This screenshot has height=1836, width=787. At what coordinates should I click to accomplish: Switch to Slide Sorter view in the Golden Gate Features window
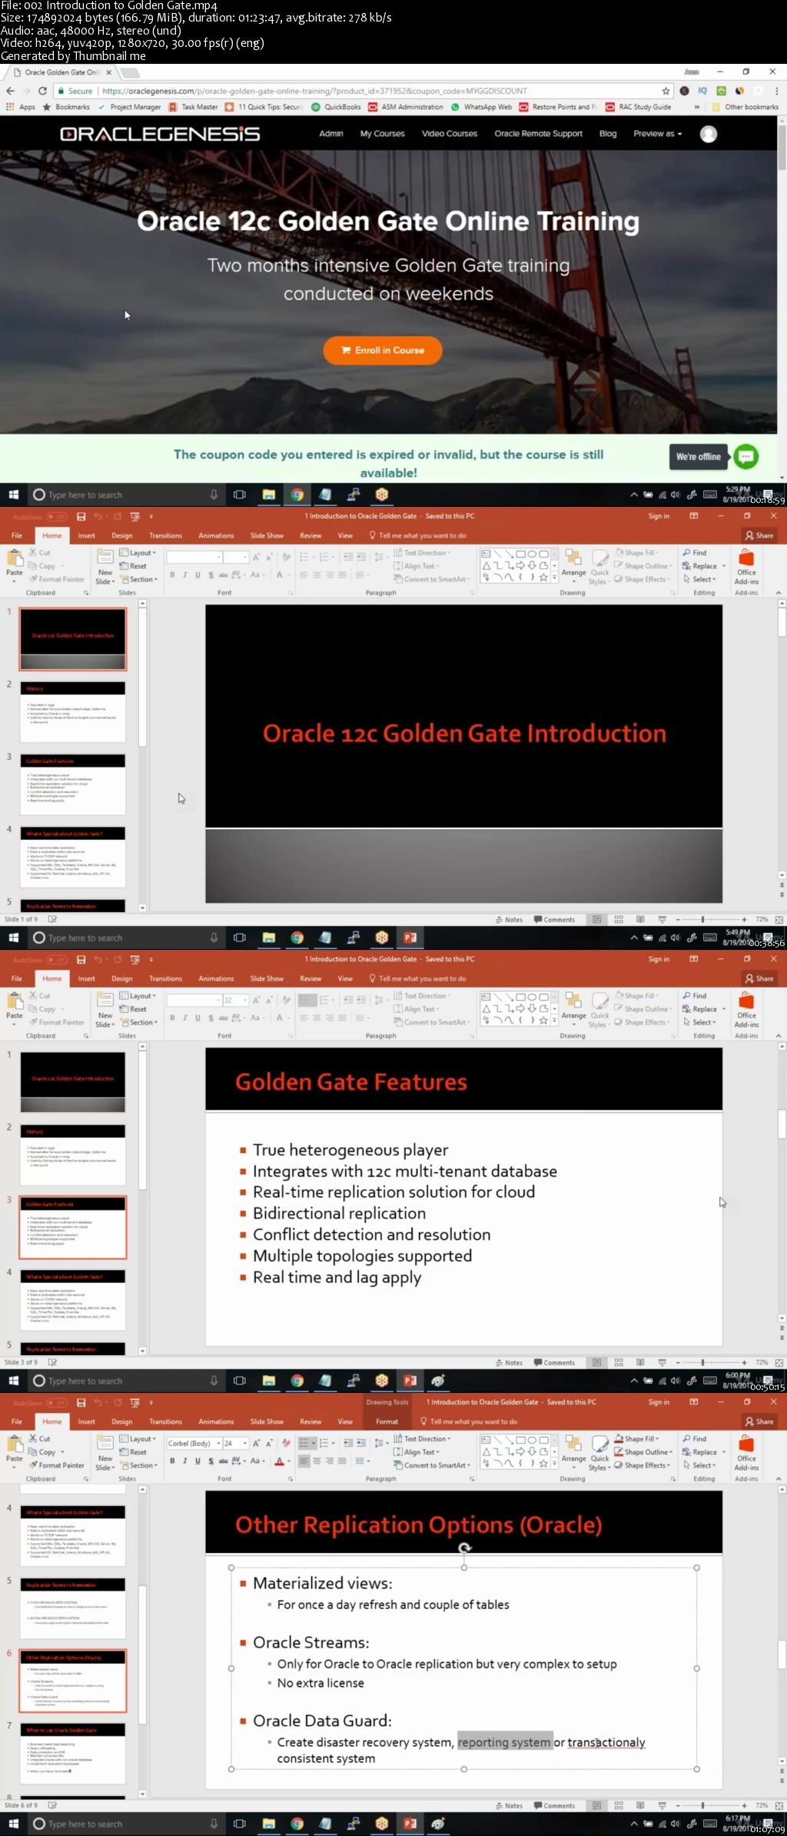click(x=619, y=1362)
